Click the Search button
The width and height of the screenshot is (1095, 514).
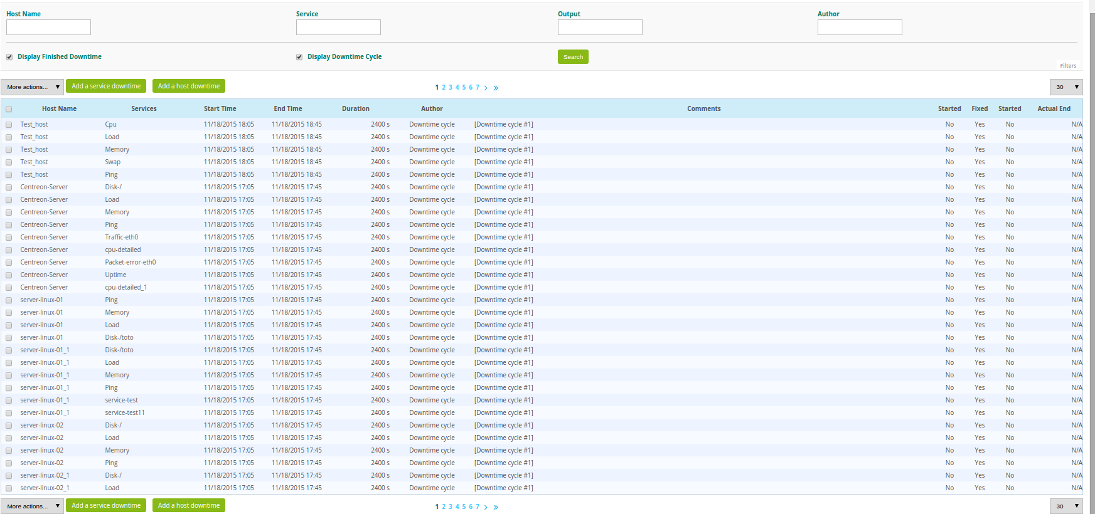tap(573, 57)
